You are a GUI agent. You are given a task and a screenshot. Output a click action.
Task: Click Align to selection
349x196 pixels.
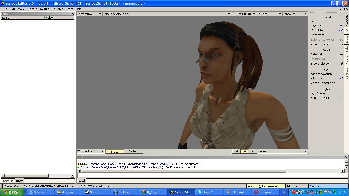[x=327, y=74]
